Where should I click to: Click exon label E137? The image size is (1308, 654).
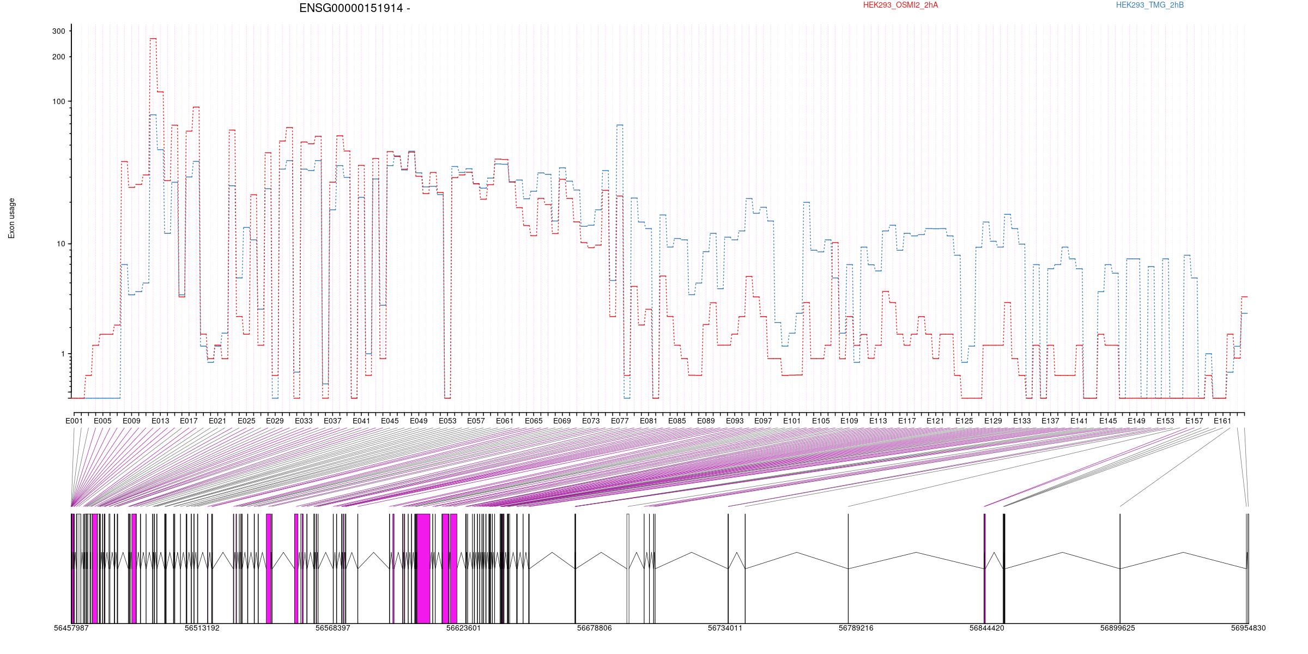point(1050,421)
